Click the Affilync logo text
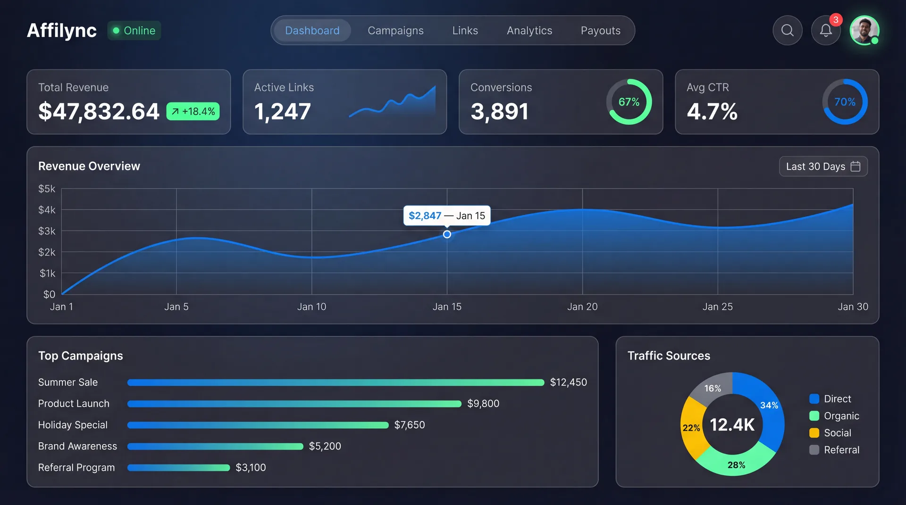The height and width of the screenshot is (505, 906). click(62, 31)
